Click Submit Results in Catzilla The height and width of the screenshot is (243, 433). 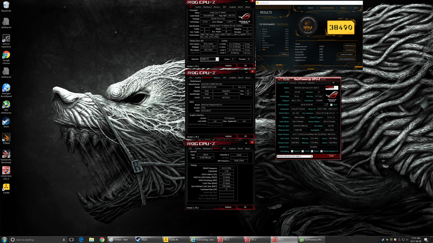point(349,45)
